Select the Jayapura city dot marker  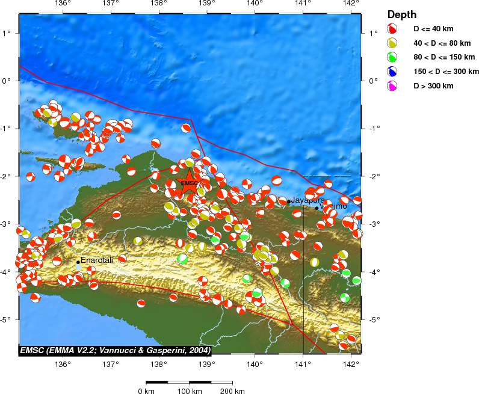[289, 202]
